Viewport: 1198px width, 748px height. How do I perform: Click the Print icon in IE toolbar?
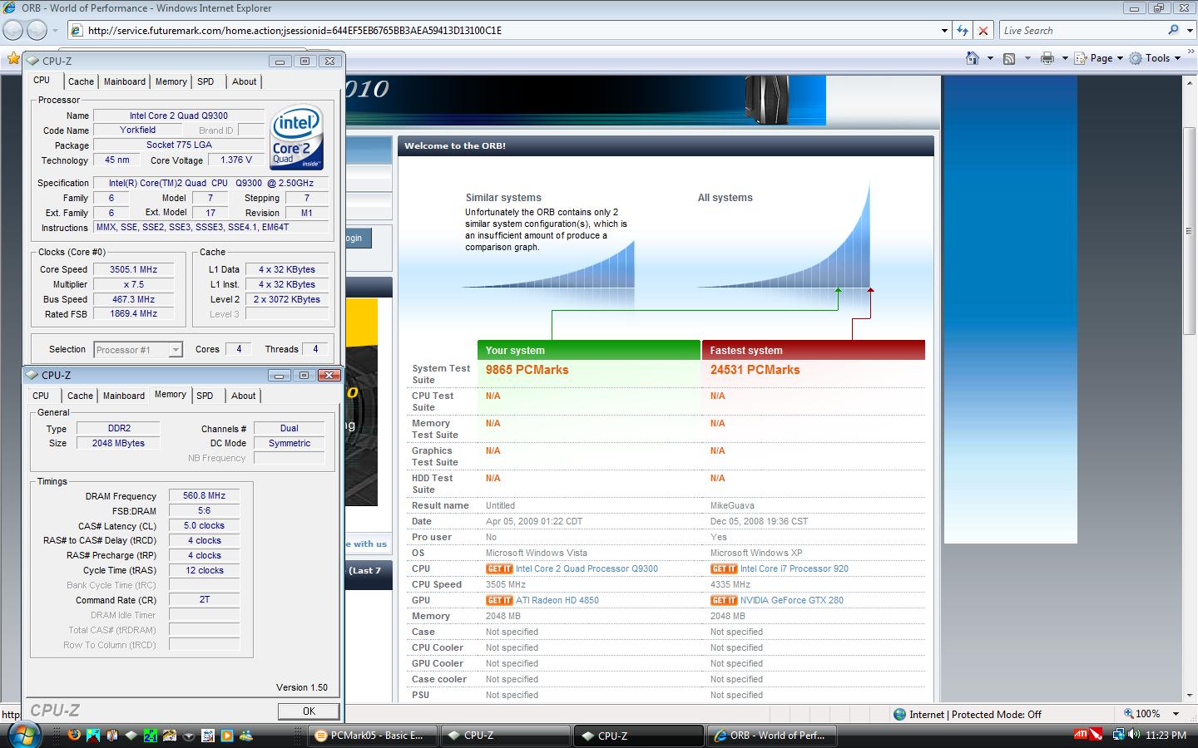click(1047, 58)
